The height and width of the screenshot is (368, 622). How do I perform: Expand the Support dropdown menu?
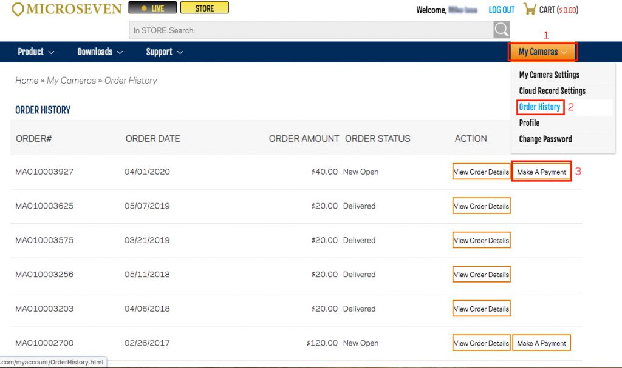tap(164, 52)
